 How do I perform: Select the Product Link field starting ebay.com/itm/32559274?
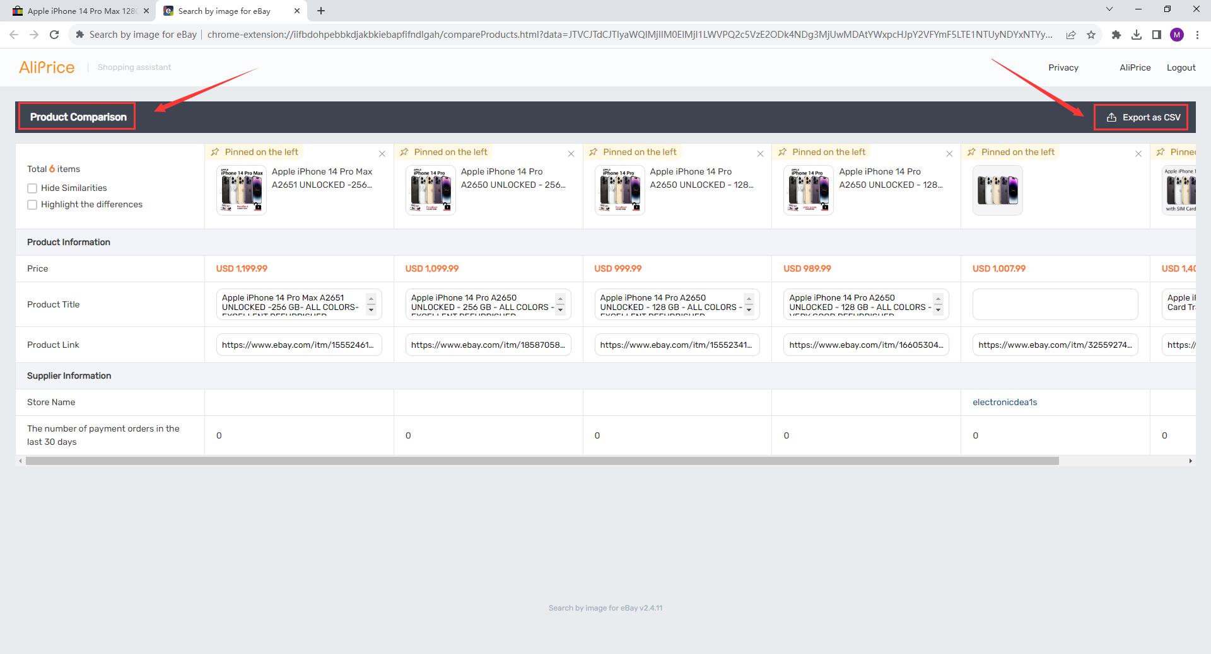coord(1055,345)
